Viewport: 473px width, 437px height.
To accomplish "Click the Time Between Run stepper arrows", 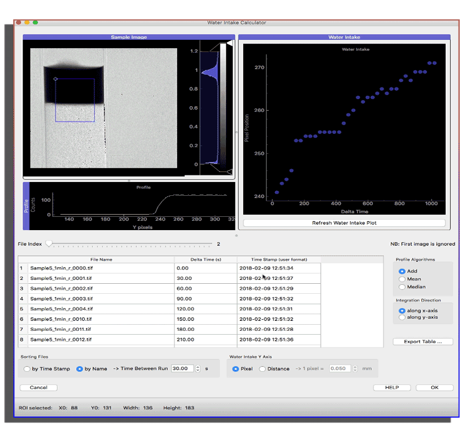I will (x=198, y=368).
